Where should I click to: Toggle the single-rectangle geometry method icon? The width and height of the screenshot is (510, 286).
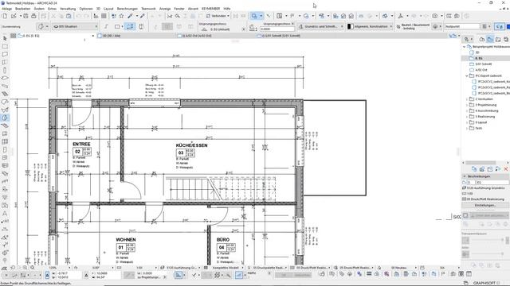pyautogui.click(x=118, y=26)
